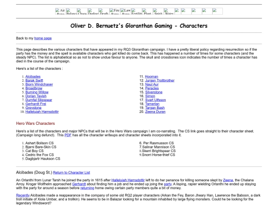Open Durnfal Slipspear character link
The height and width of the screenshot is (208, 278).
[x=39, y=100]
